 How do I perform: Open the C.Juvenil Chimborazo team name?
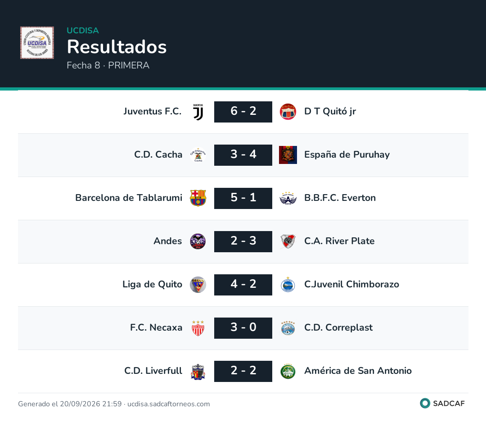351,284
